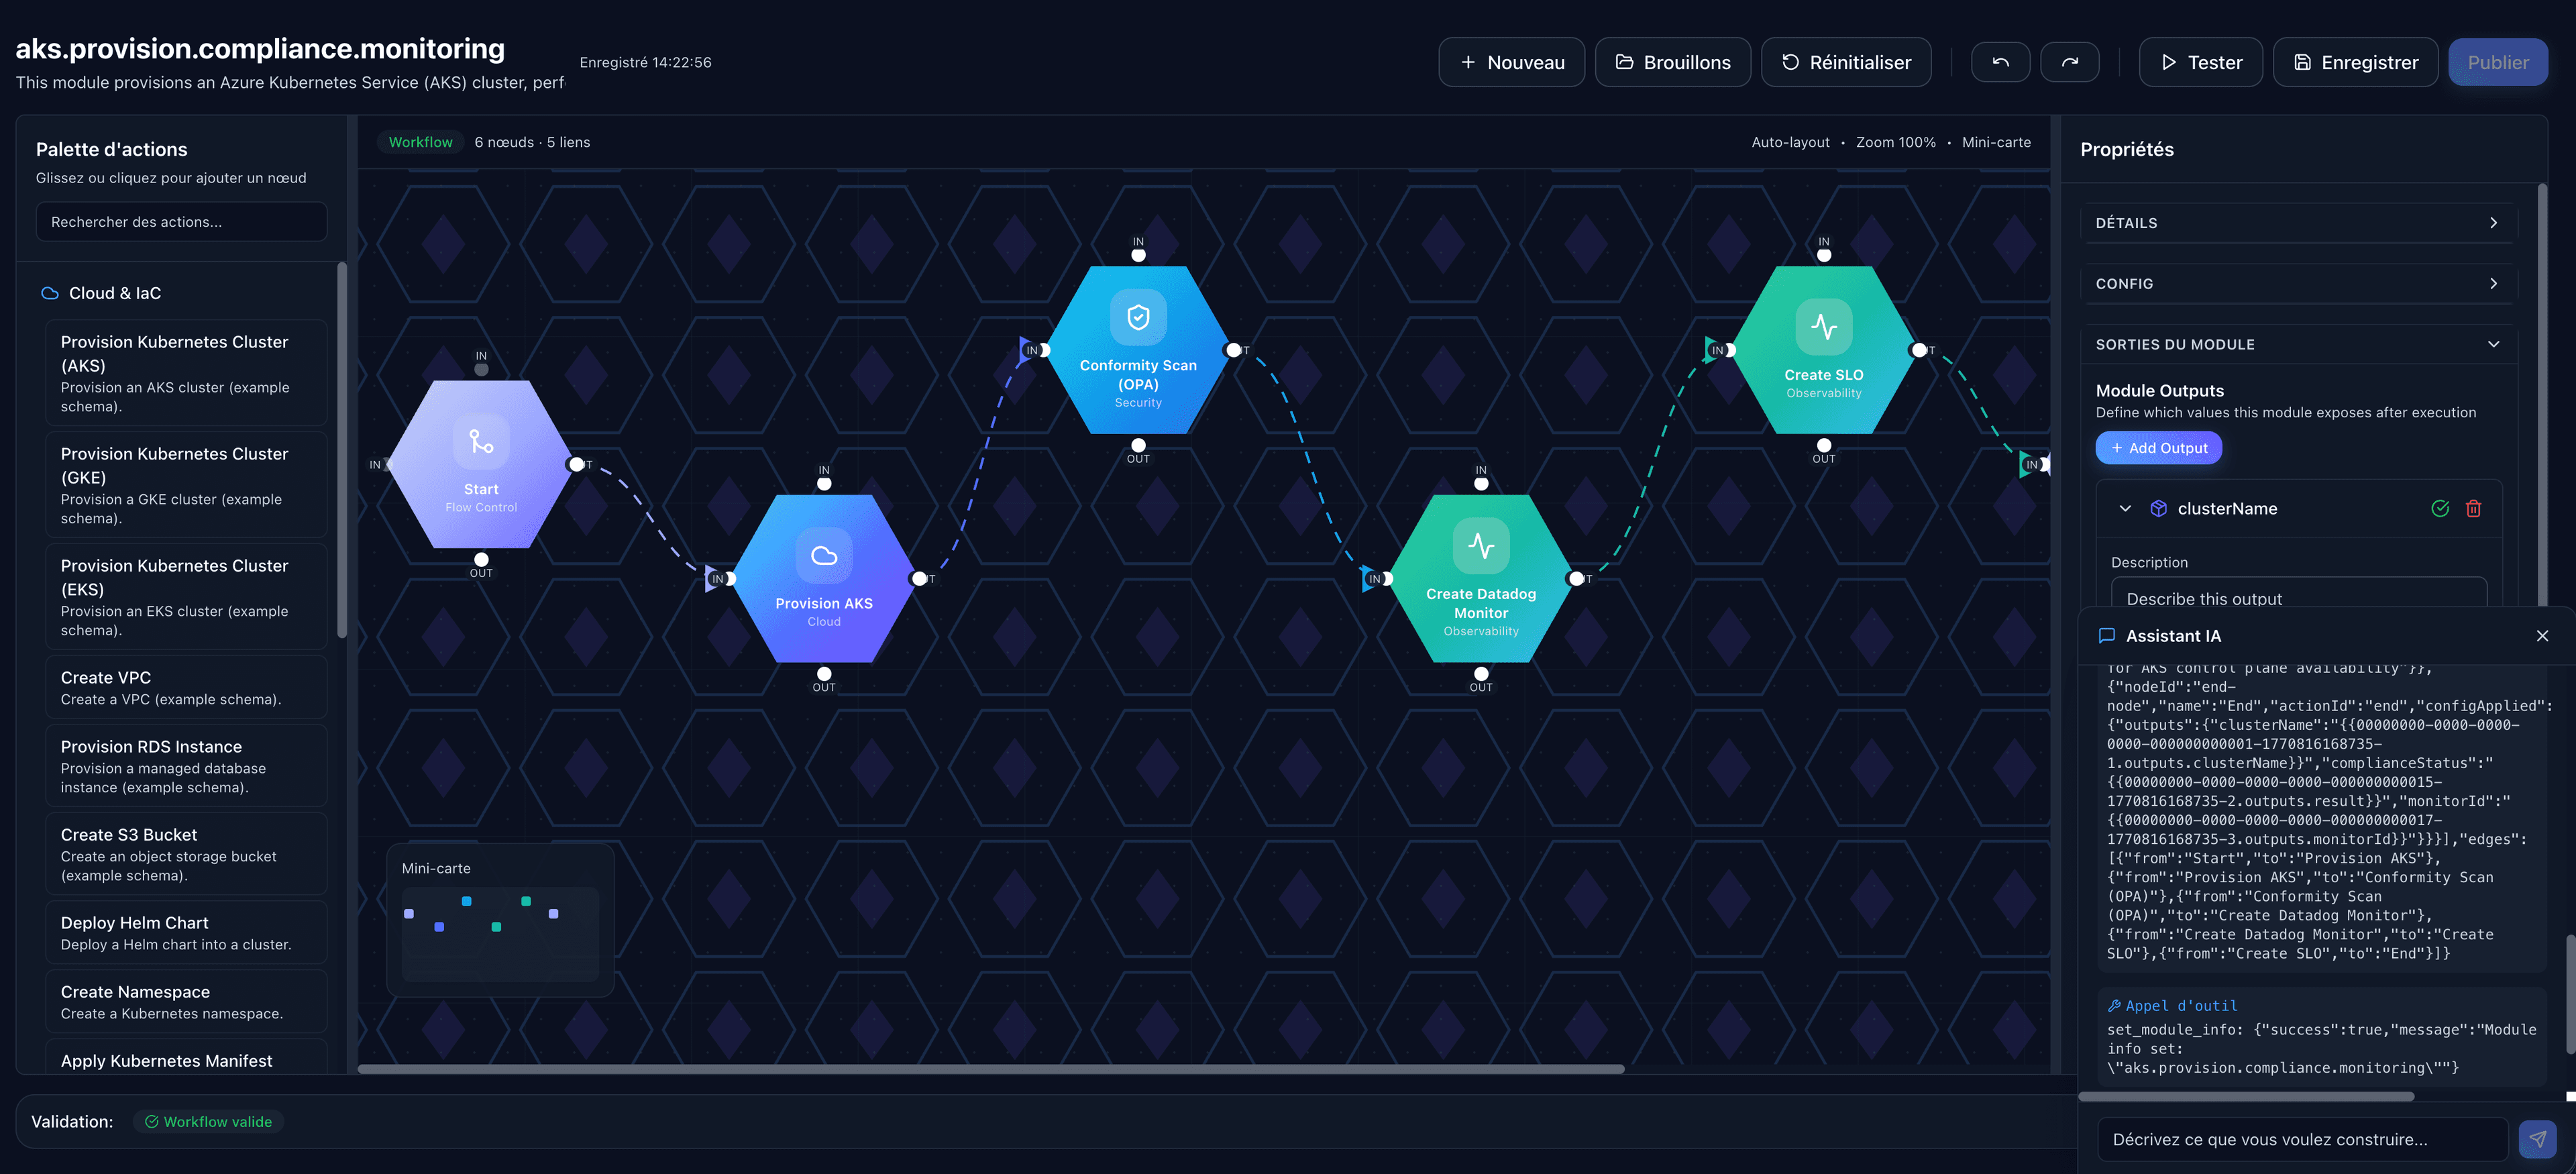Toggle the Mini-carte option
The height and width of the screenshot is (1174, 2576).
coord(1996,142)
